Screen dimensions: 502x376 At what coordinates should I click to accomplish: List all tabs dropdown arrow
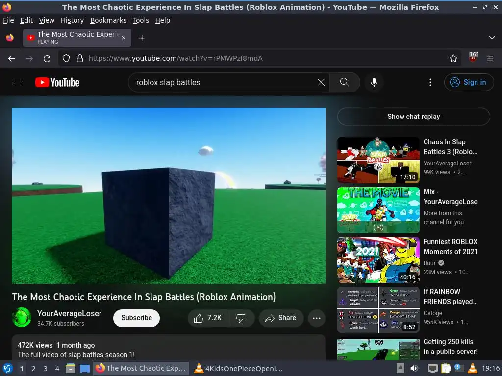click(x=492, y=38)
